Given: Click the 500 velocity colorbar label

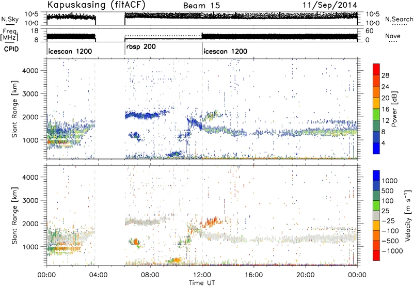Looking at the screenshot, I should (x=388, y=191).
